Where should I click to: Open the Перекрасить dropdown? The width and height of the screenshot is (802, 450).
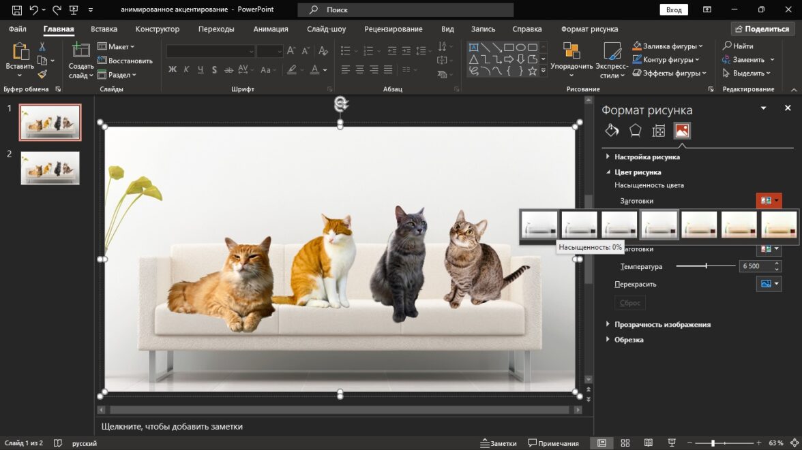(x=769, y=284)
